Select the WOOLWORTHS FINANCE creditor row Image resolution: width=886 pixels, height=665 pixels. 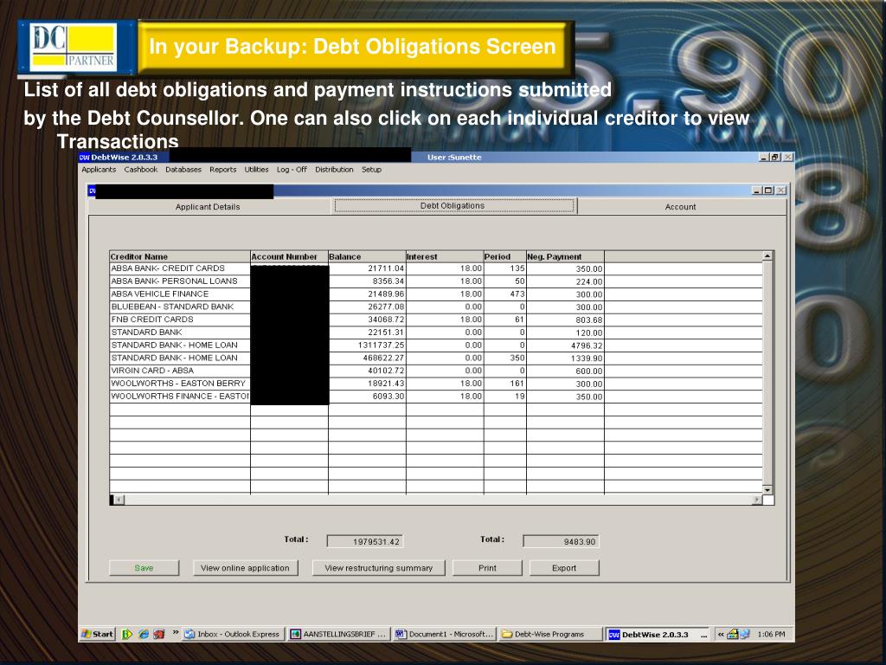pos(436,397)
